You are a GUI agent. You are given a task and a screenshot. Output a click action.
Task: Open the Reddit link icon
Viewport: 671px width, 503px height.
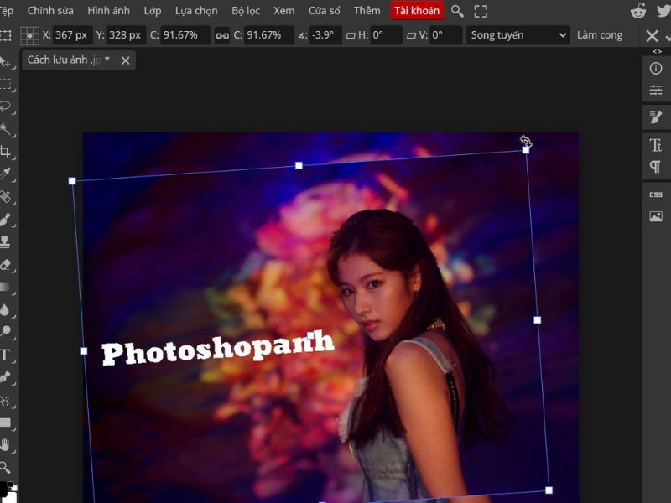coord(638,11)
